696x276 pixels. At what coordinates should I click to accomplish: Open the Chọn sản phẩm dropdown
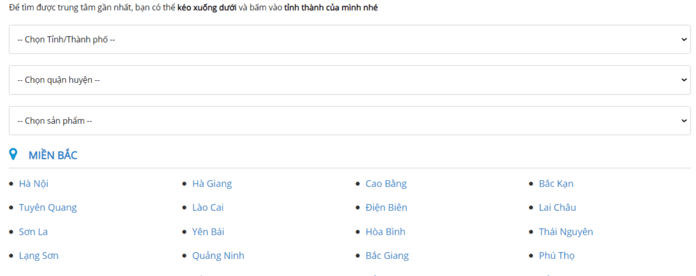point(349,121)
